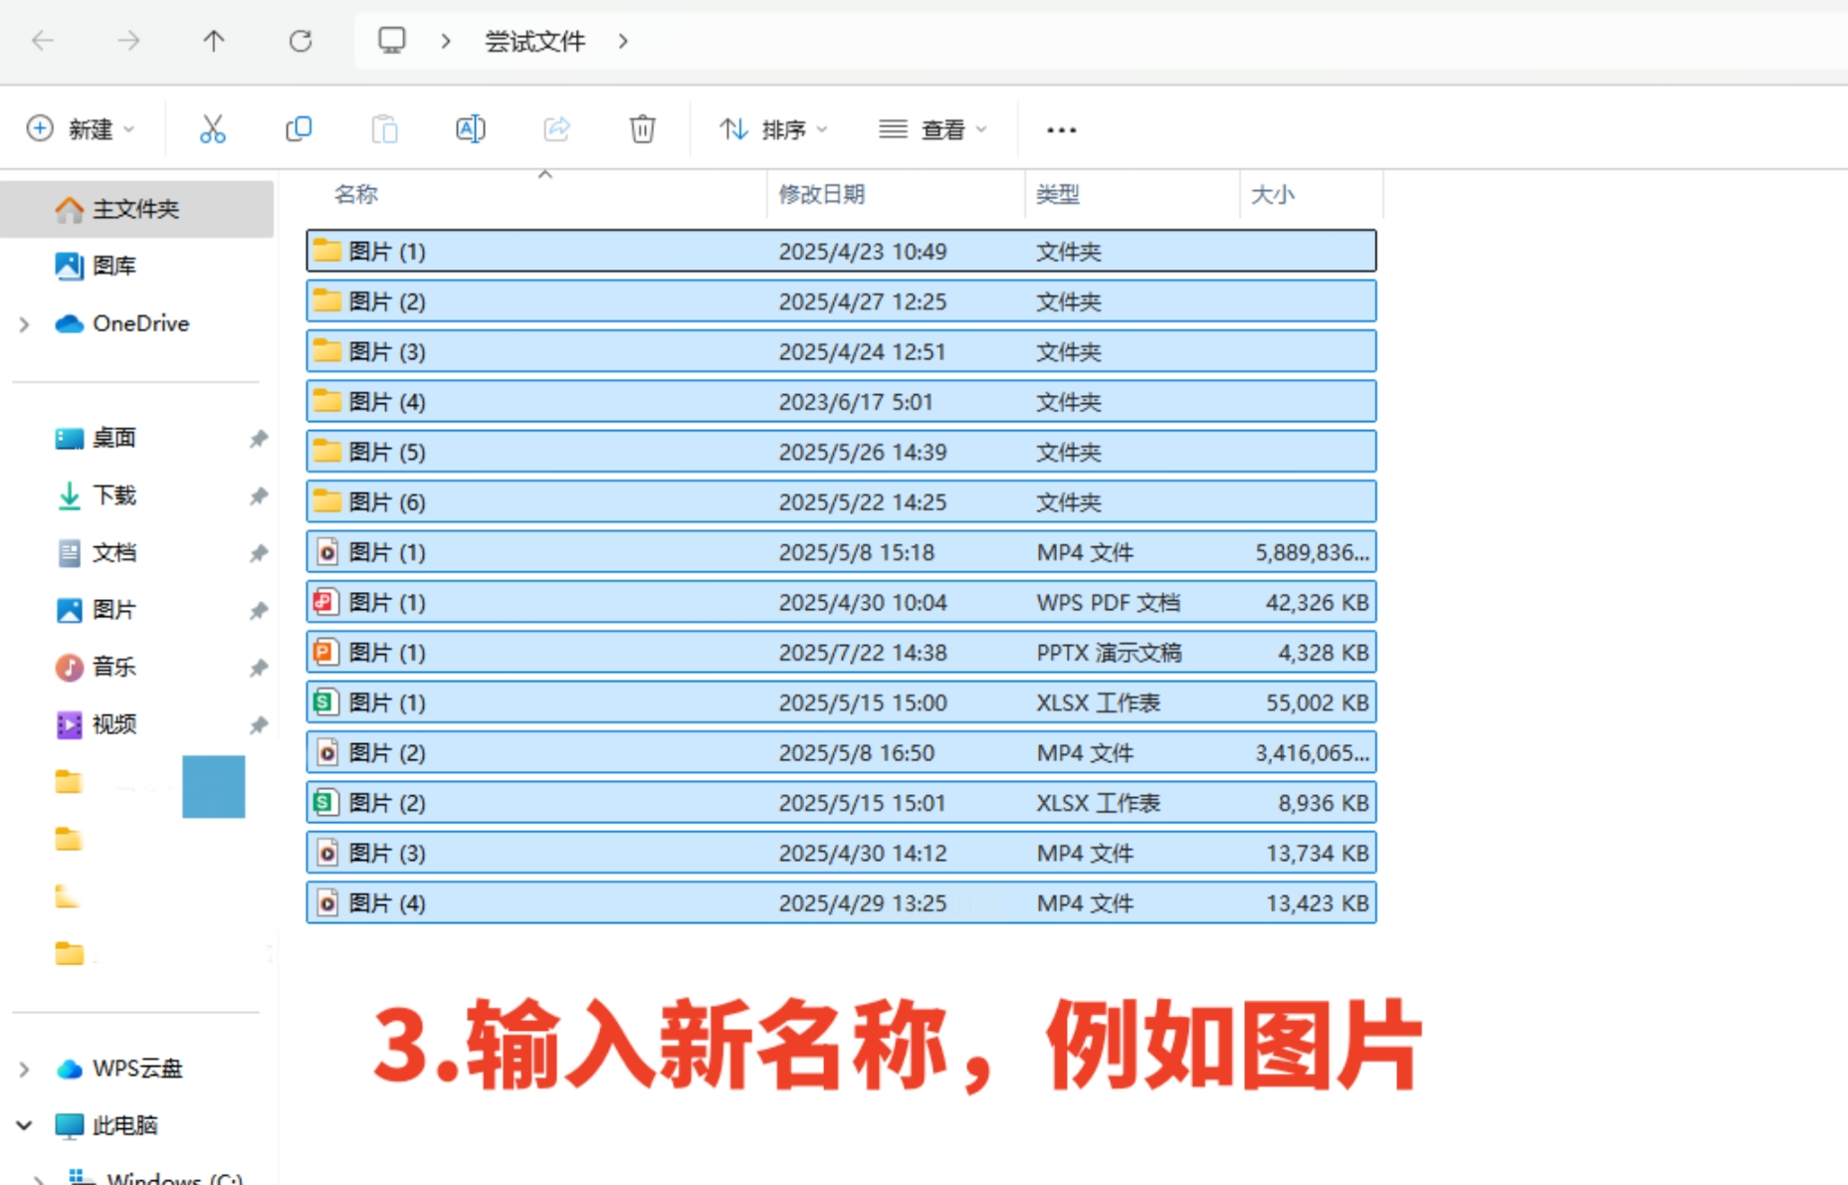Sort by the 修改日期 column header
This screenshot has height=1185, width=1848.
point(821,194)
